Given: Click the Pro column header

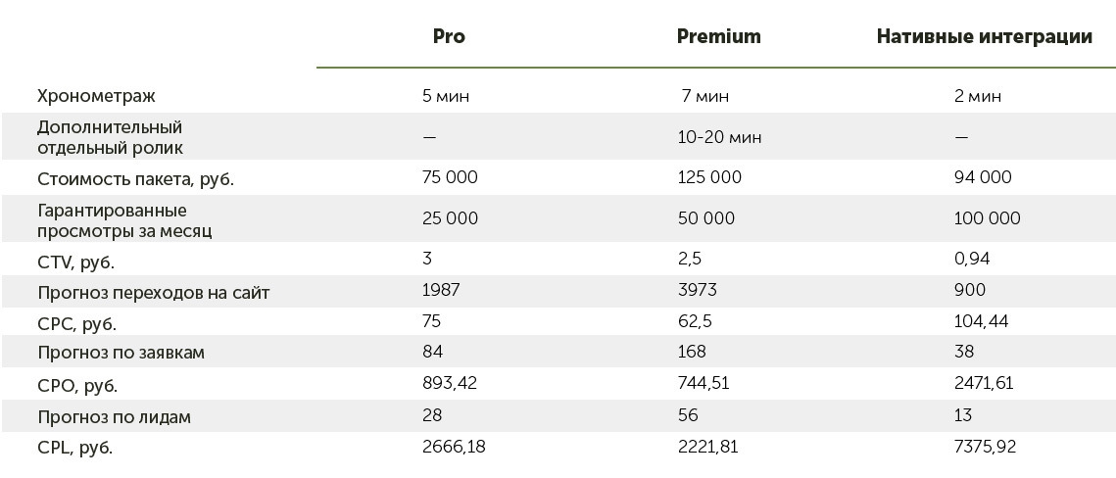Looking at the screenshot, I should [449, 37].
